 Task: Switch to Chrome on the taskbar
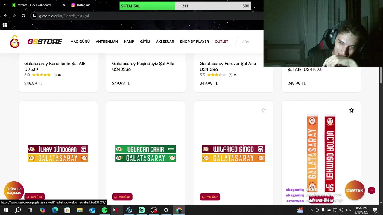click(179, 210)
